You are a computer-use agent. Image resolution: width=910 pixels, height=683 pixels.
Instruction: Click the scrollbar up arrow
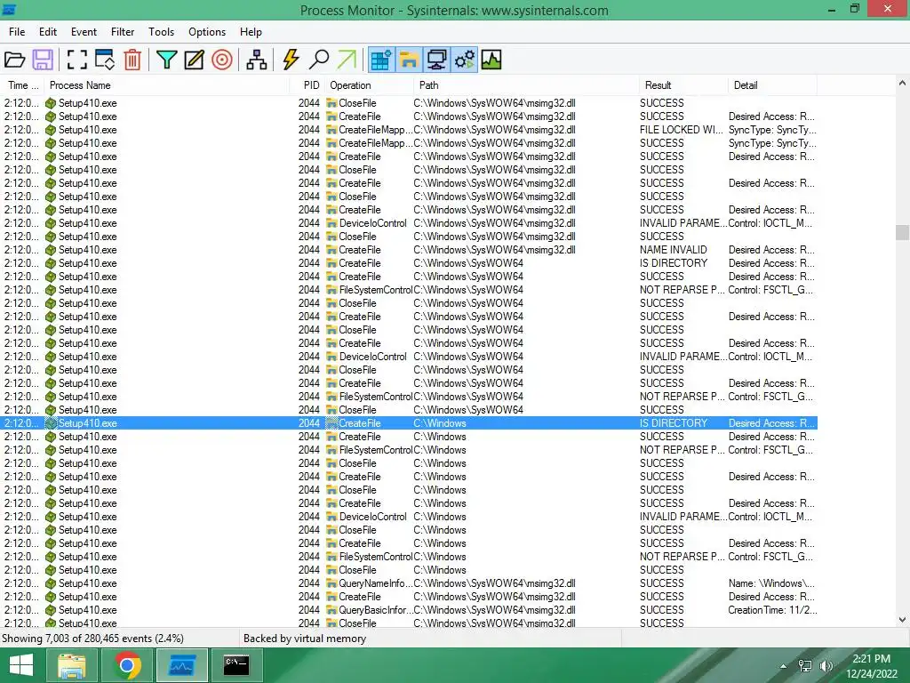pyautogui.click(x=902, y=83)
